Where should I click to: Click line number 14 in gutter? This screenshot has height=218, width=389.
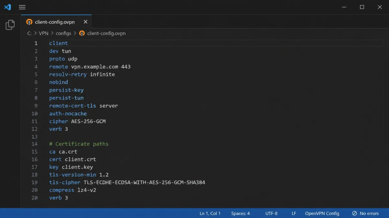pos(34,144)
